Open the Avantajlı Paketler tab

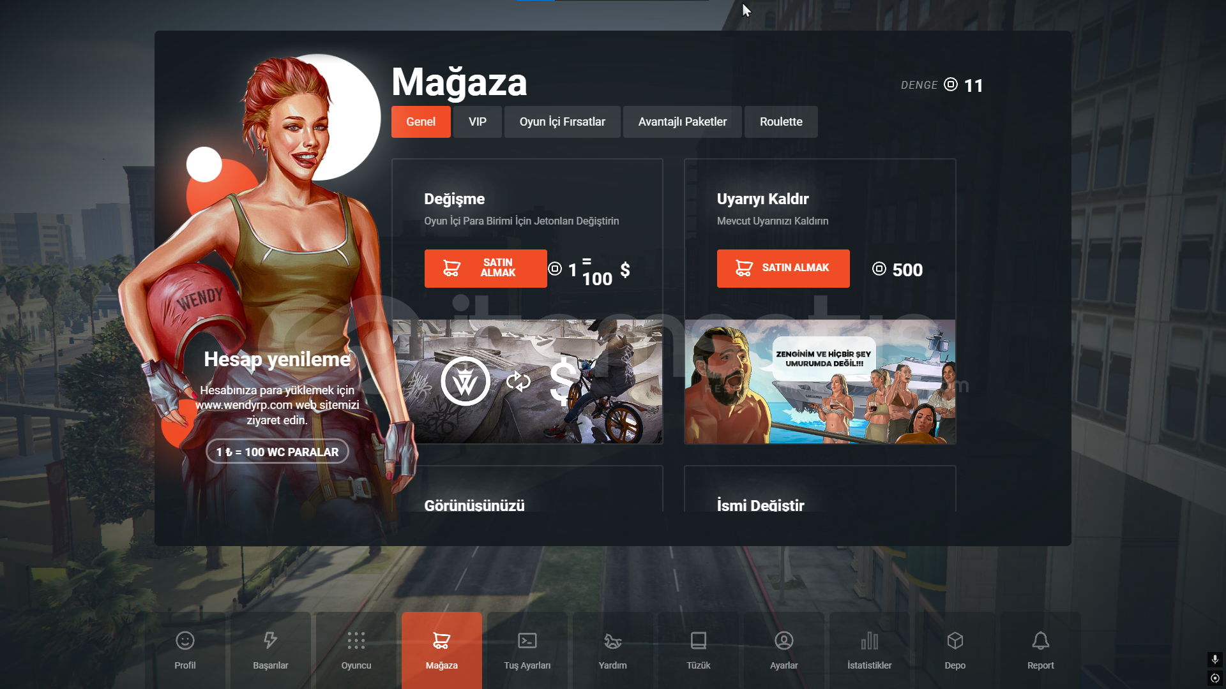(x=683, y=122)
